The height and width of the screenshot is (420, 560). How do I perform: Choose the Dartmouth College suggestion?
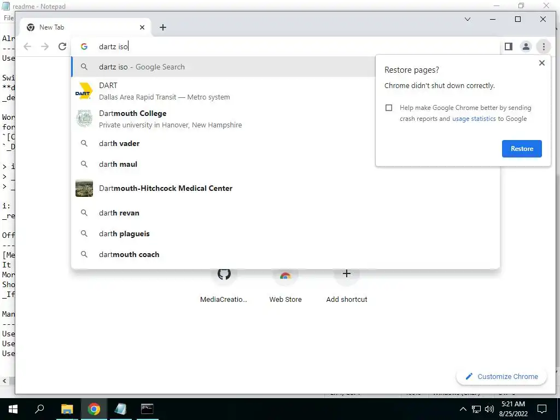coord(223,119)
